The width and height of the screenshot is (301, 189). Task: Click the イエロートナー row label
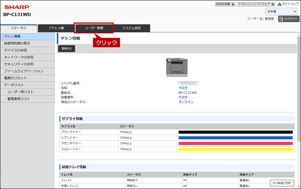pos(71,149)
